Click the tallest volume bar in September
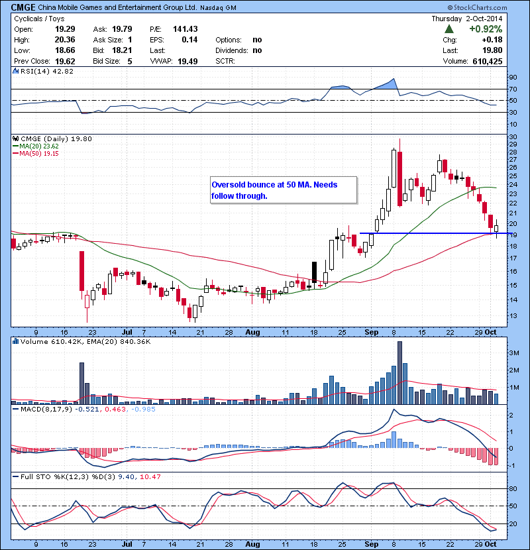530x550 pixels. tap(399, 373)
